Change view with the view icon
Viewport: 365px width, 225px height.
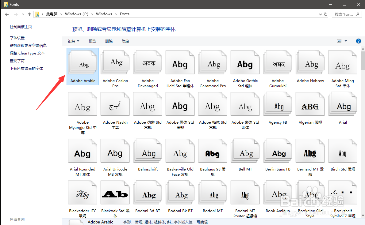339,41
